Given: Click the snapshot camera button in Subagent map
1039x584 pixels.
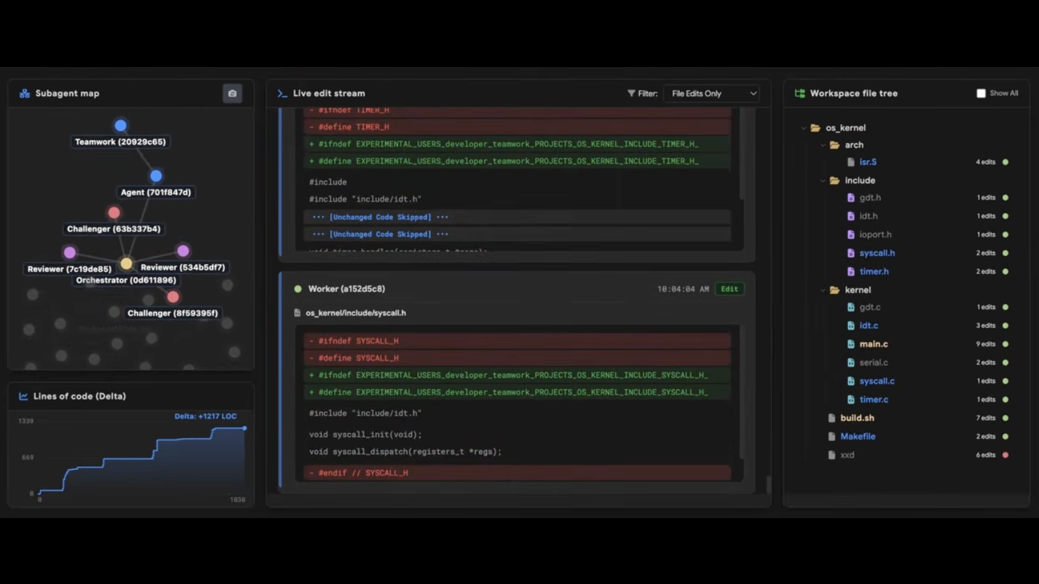Looking at the screenshot, I should [x=232, y=93].
